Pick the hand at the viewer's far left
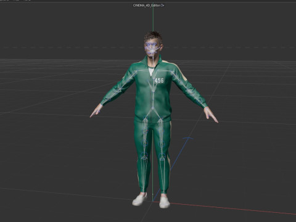 point(96,111)
